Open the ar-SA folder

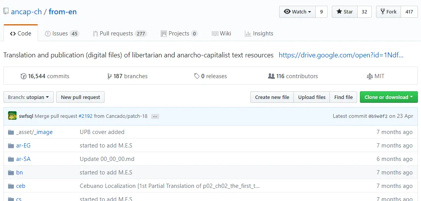tap(23, 159)
